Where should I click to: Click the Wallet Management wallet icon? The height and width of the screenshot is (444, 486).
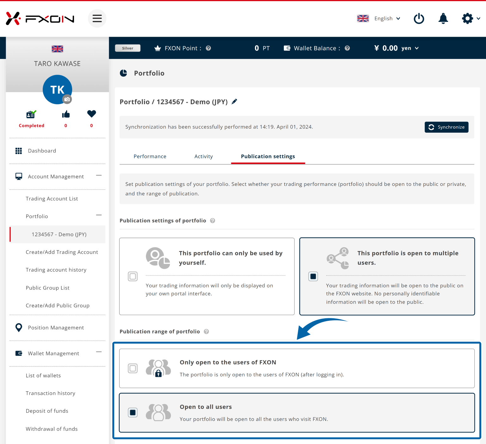[19, 353]
